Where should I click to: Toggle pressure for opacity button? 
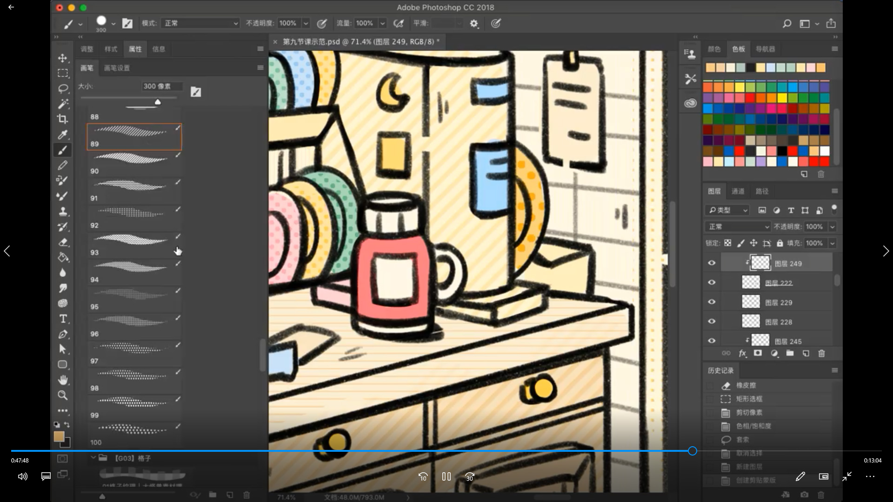click(321, 23)
